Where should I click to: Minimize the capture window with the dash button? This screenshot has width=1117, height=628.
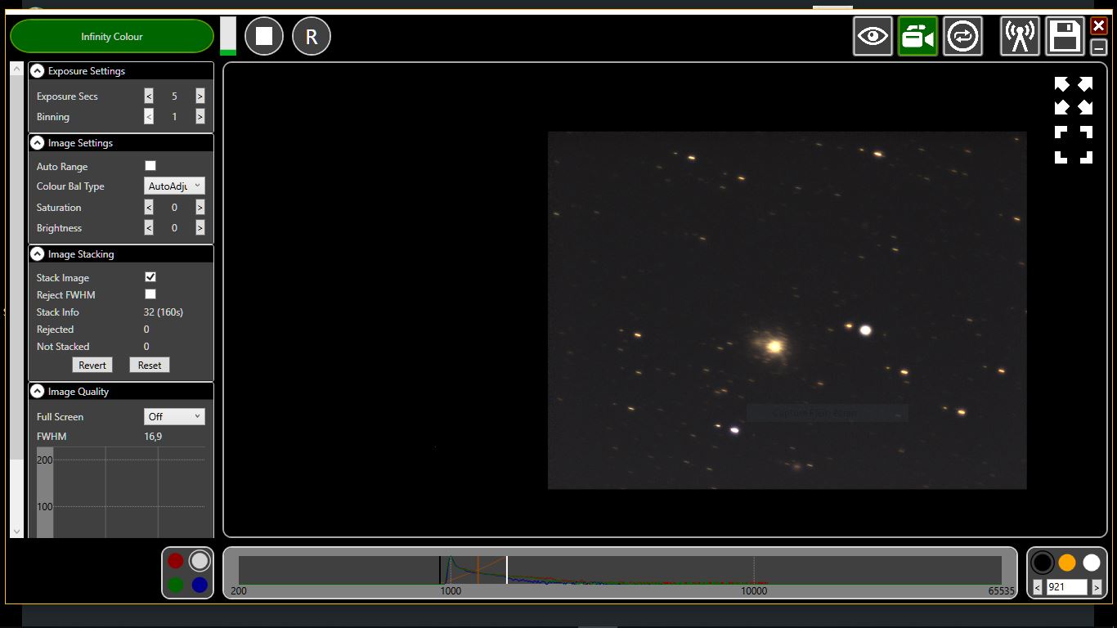(x=1099, y=47)
